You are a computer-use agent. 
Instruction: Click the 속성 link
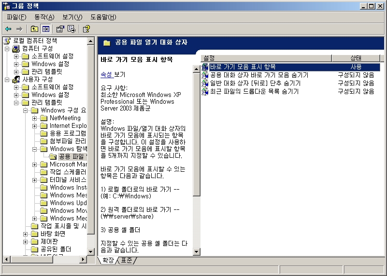click(107, 74)
